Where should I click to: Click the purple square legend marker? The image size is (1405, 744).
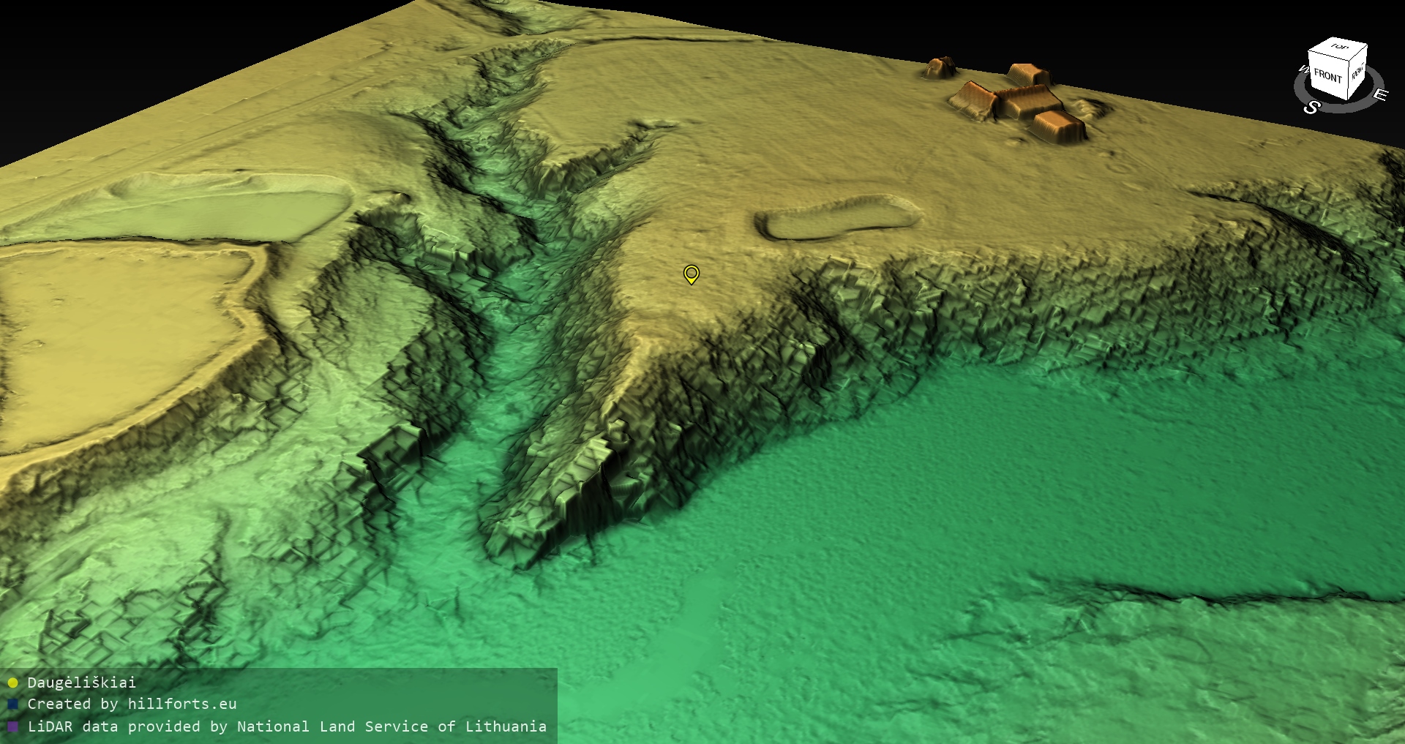(12, 726)
